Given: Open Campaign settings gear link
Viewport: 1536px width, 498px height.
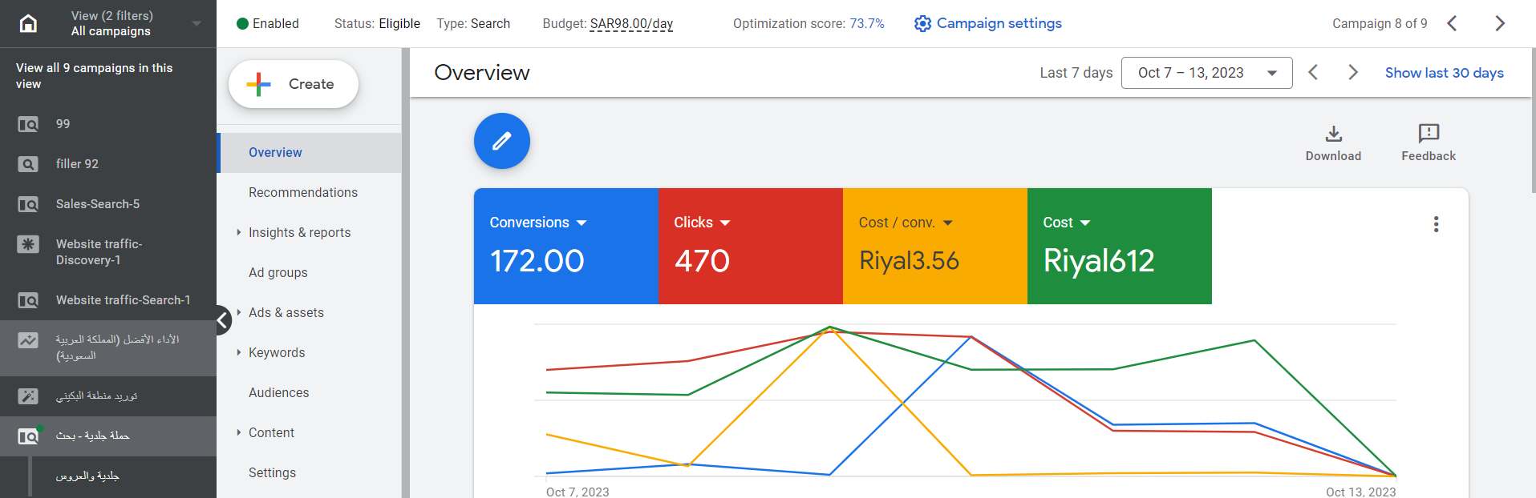Looking at the screenshot, I should (988, 23).
